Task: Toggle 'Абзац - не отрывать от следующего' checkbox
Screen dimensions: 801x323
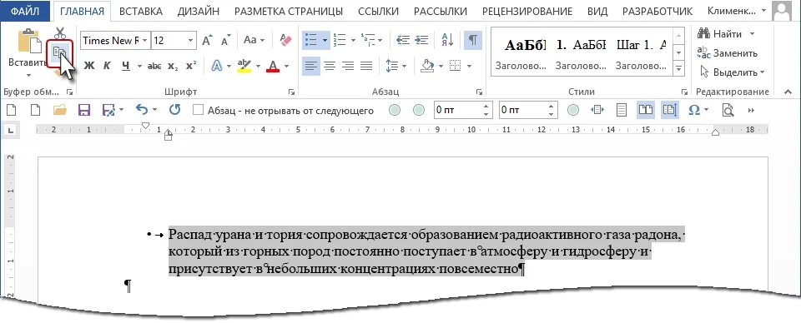Action: (198, 110)
